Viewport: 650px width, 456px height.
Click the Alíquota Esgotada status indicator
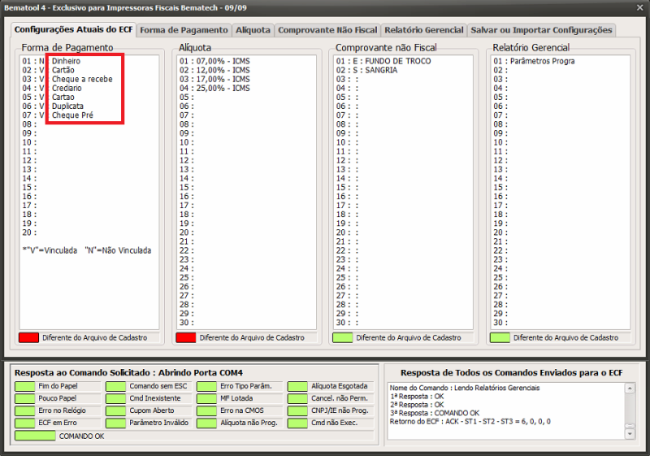297,387
